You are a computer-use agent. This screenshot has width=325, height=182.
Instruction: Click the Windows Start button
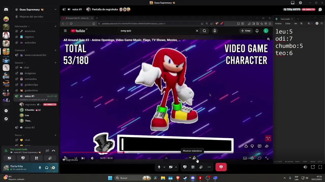pos(110,178)
